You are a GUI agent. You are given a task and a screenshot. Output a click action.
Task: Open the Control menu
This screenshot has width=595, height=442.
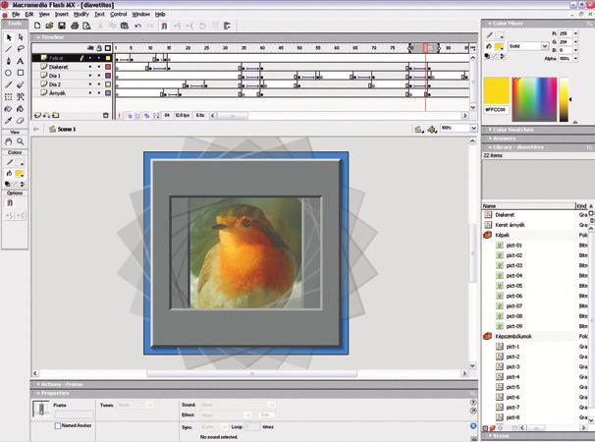(x=119, y=14)
